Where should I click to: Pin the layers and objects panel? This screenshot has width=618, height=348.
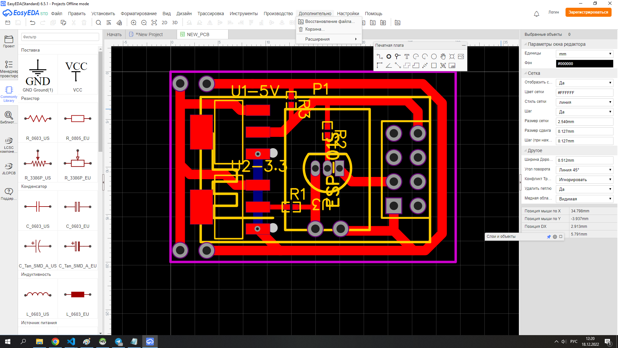click(x=549, y=237)
